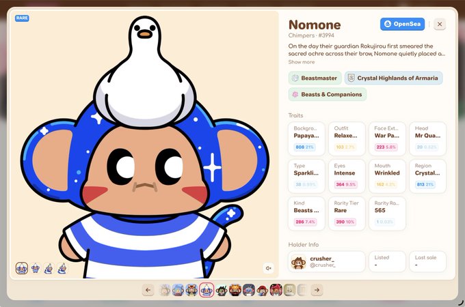
Task: Click the Last sale info box
Action: point(427,261)
